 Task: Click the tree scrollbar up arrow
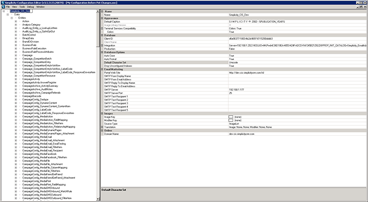point(98,11)
